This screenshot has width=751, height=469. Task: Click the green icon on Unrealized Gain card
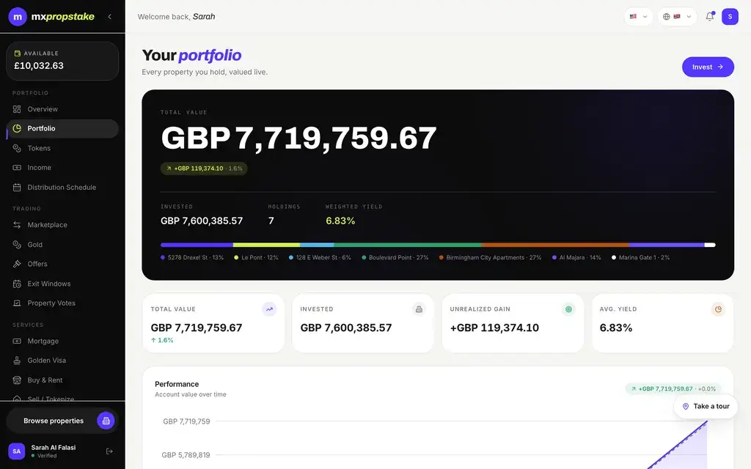568,309
